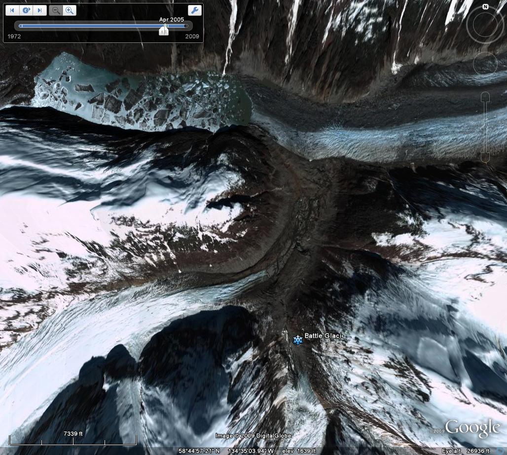Step forward to the next imagery date

tap(40, 10)
